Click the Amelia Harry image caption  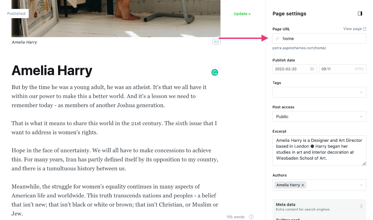(x=24, y=42)
